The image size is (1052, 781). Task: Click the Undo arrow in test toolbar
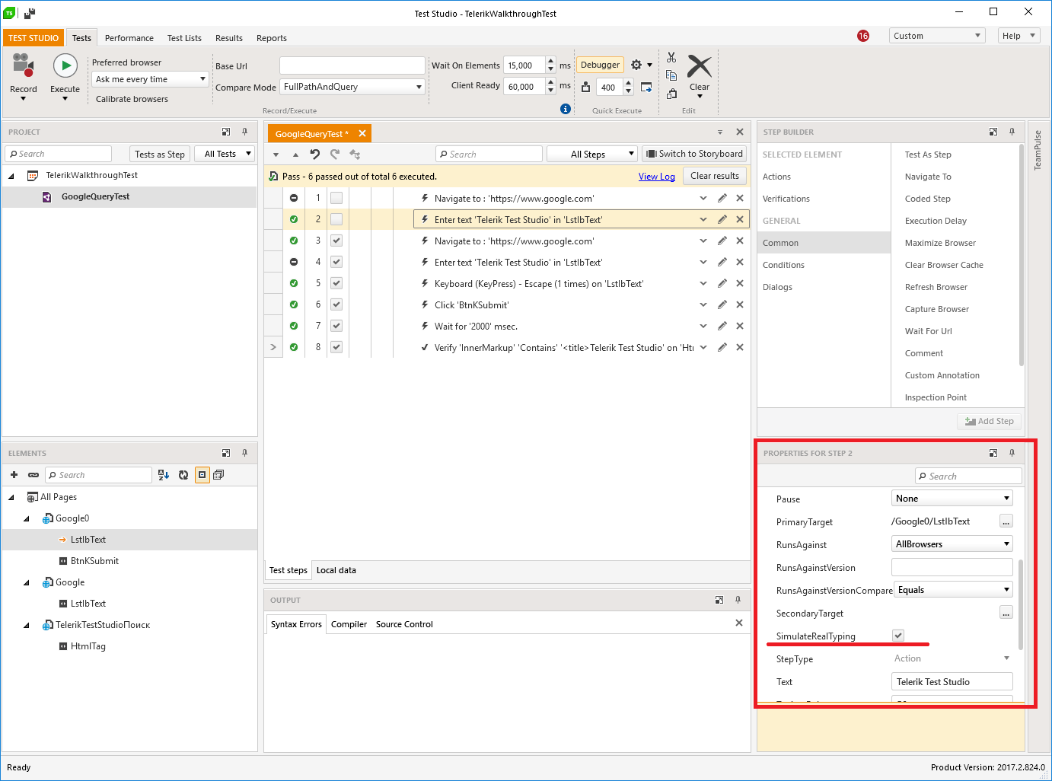pyautogui.click(x=315, y=154)
